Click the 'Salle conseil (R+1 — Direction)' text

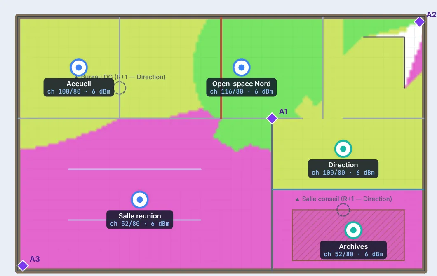(x=347, y=199)
